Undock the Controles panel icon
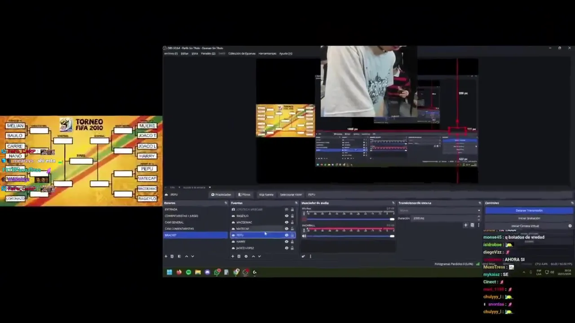 tap(572, 203)
